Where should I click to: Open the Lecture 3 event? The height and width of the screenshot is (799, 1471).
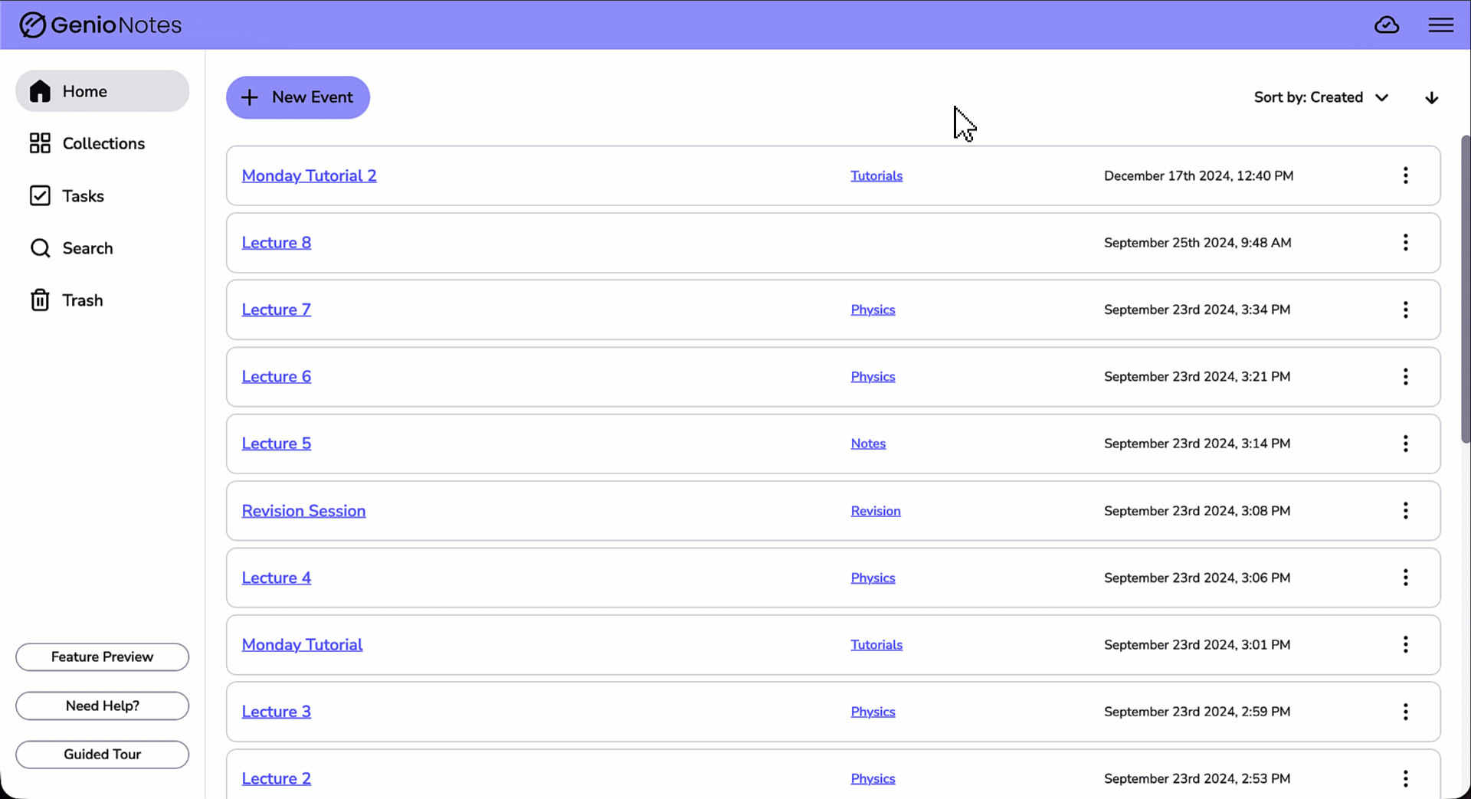point(277,712)
